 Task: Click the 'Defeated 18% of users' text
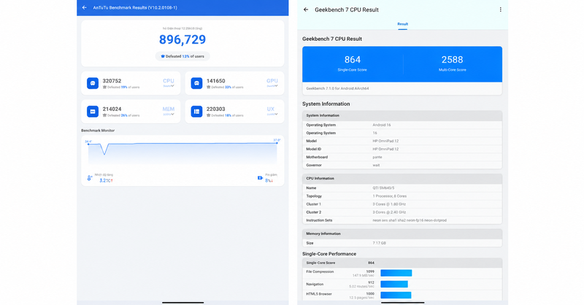pyautogui.click(x=227, y=115)
